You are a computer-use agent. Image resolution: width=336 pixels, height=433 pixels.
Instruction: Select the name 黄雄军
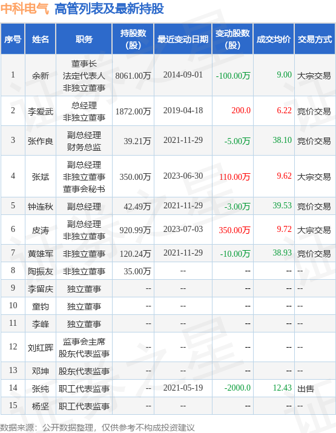(41, 254)
